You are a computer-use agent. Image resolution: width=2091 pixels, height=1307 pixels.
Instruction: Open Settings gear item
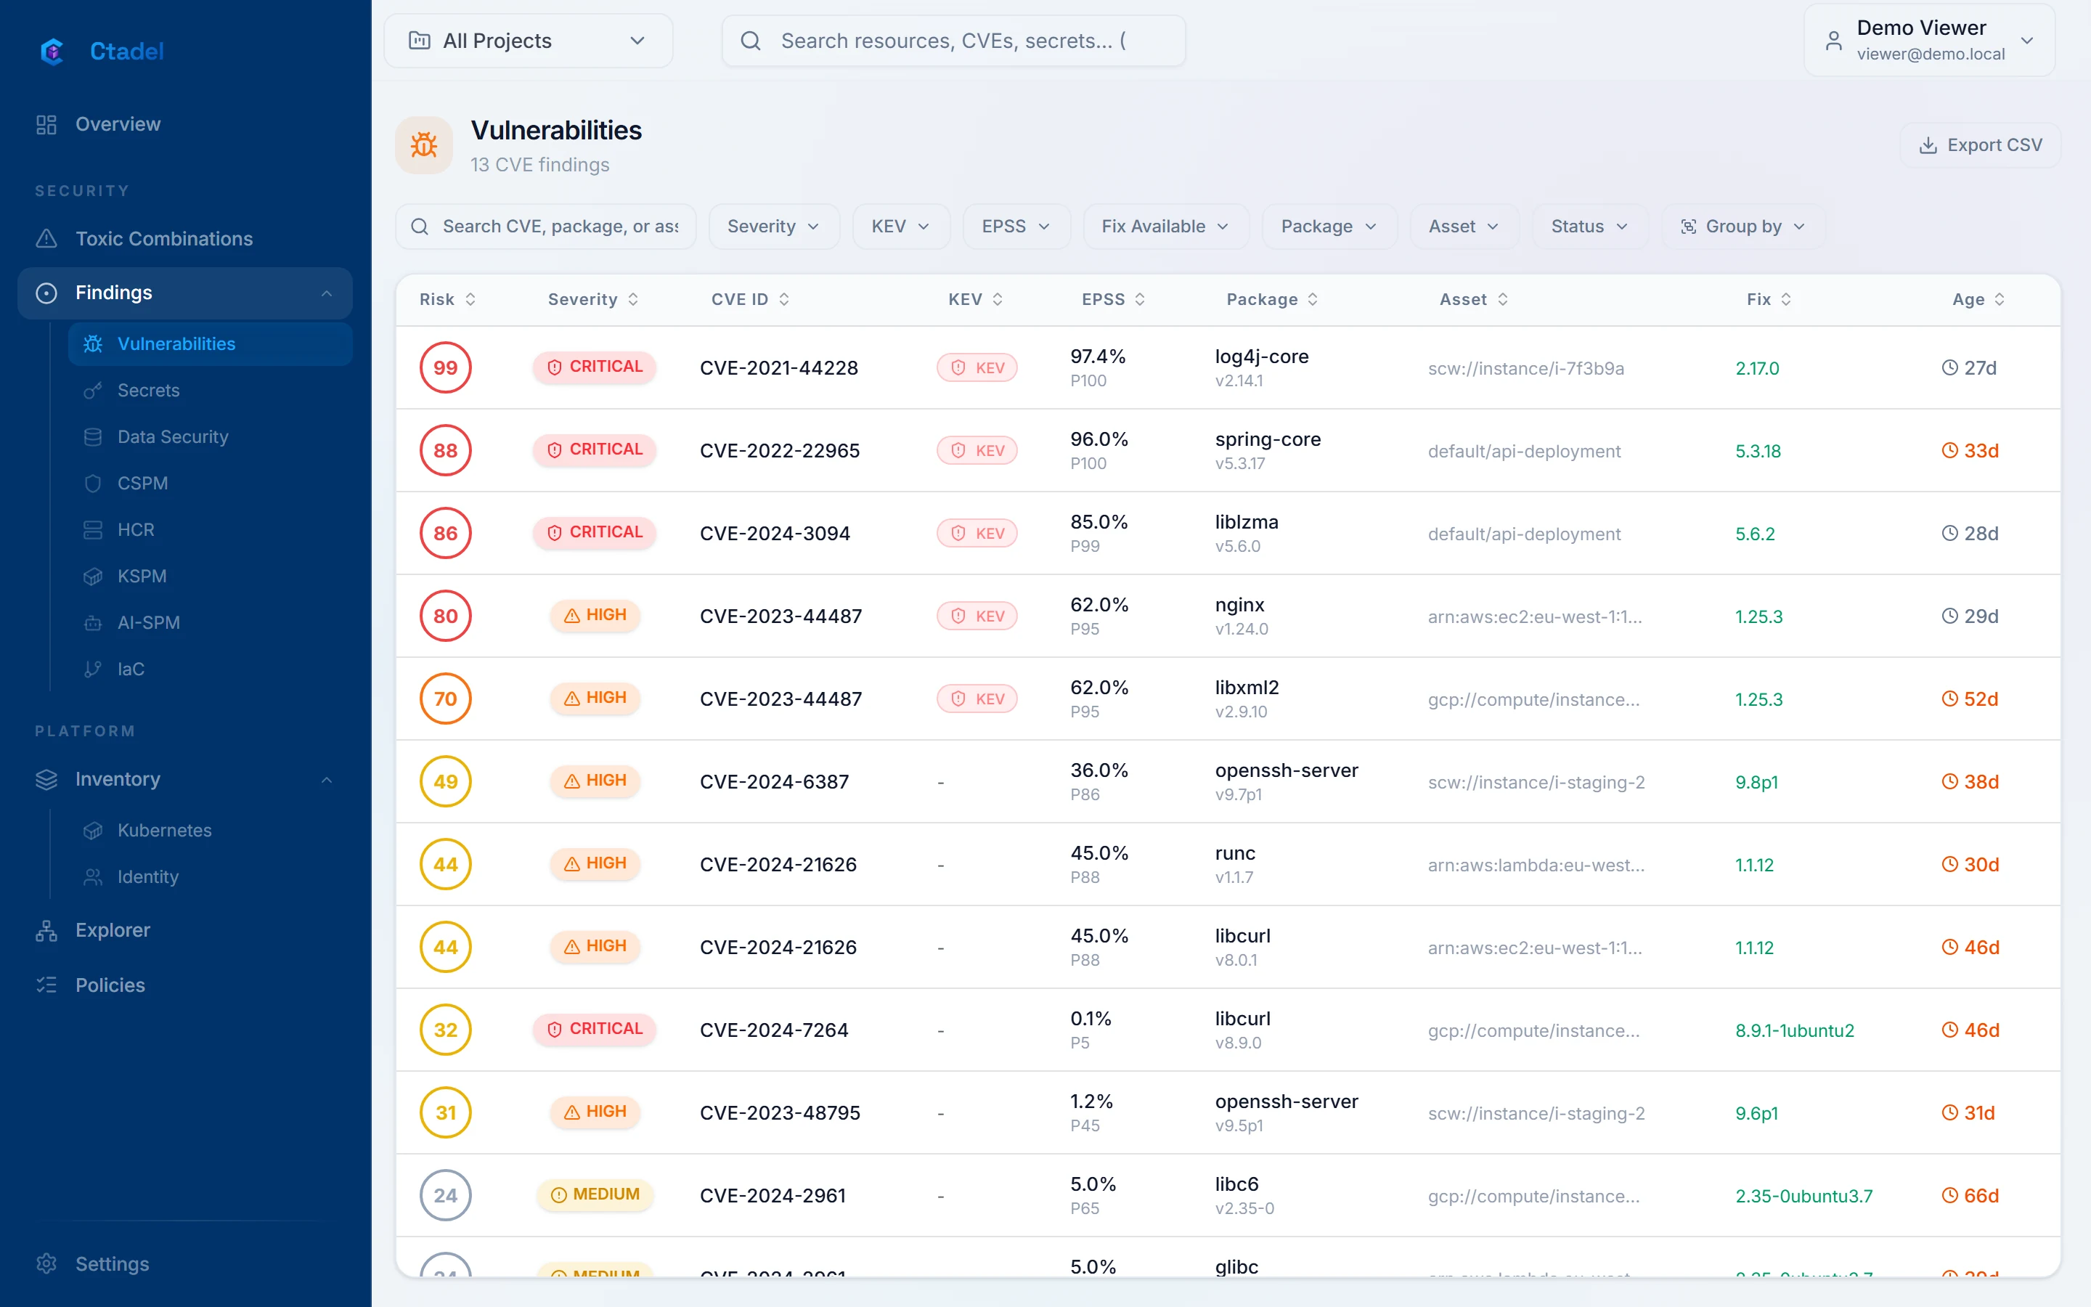[185, 1263]
